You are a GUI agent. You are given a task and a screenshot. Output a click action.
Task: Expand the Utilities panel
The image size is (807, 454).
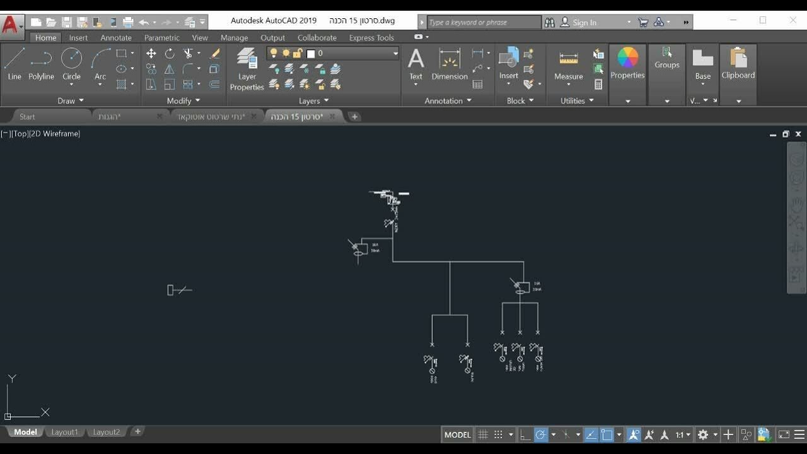(577, 100)
